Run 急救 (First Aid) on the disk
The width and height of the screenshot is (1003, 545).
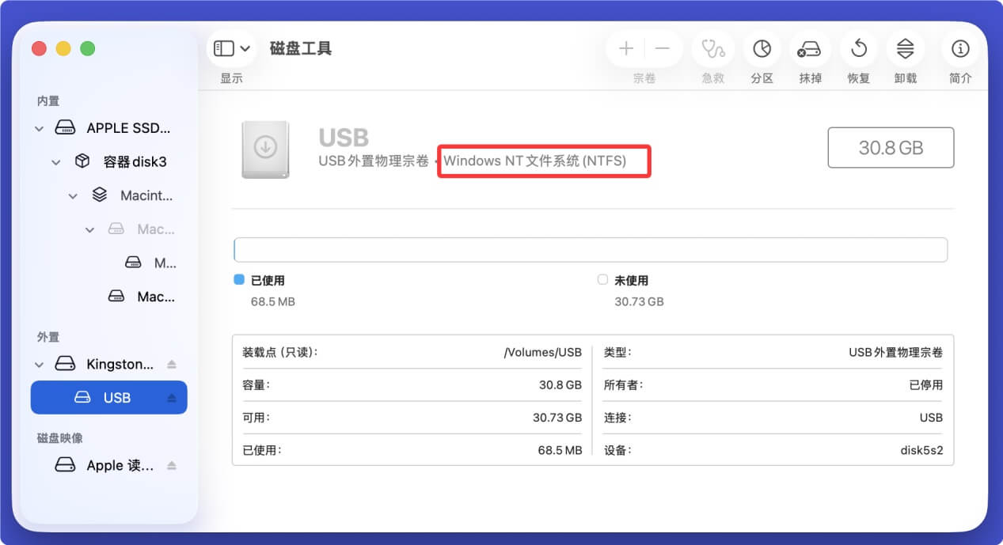pyautogui.click(x=712, y=47)
